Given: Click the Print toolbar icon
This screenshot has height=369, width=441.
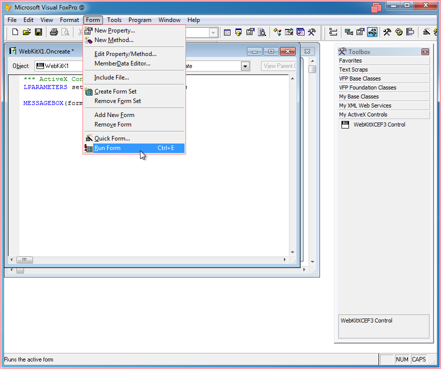Looking at the screenshot, I should click(53, 32).
